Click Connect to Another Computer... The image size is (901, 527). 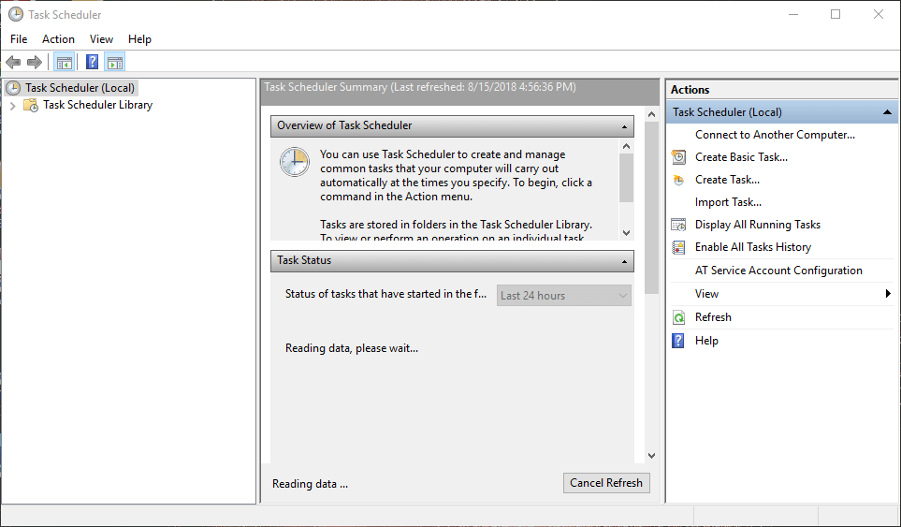pyautogui.click(x=775, y=135)
